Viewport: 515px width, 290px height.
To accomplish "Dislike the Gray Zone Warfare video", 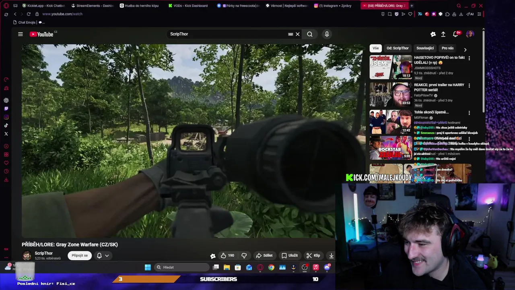I will click(244, 255).
